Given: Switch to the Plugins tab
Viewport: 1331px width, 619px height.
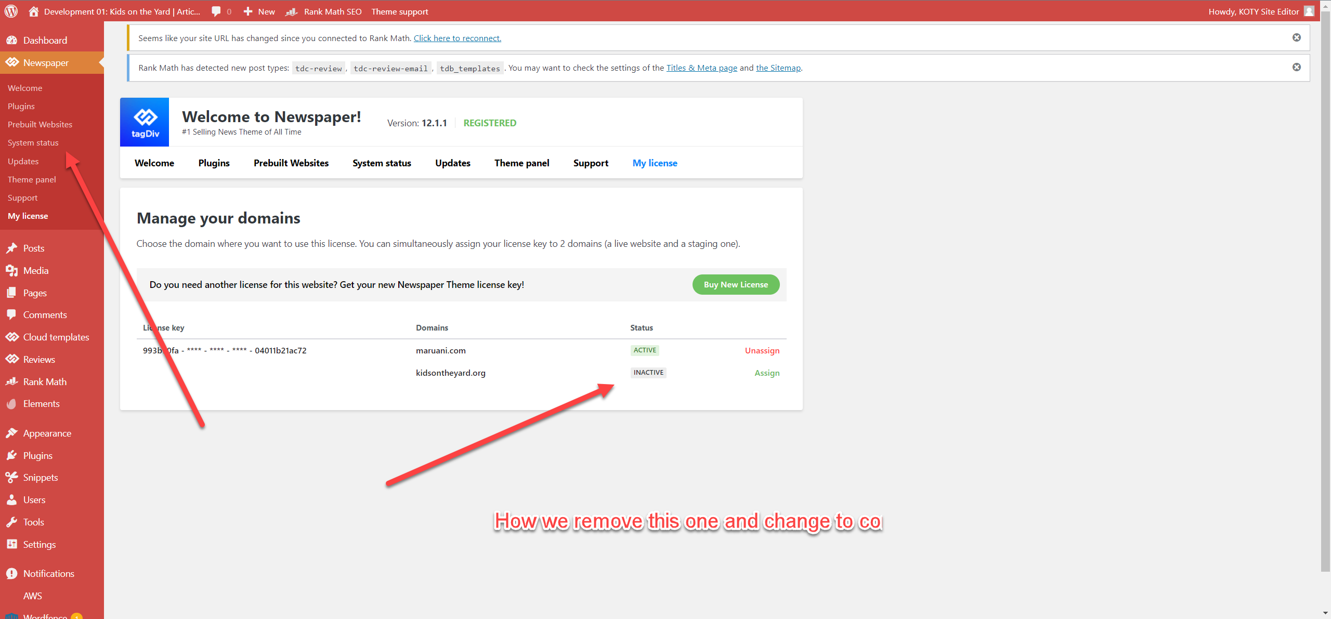Looking at the screenshot, I should pos(214,163).
